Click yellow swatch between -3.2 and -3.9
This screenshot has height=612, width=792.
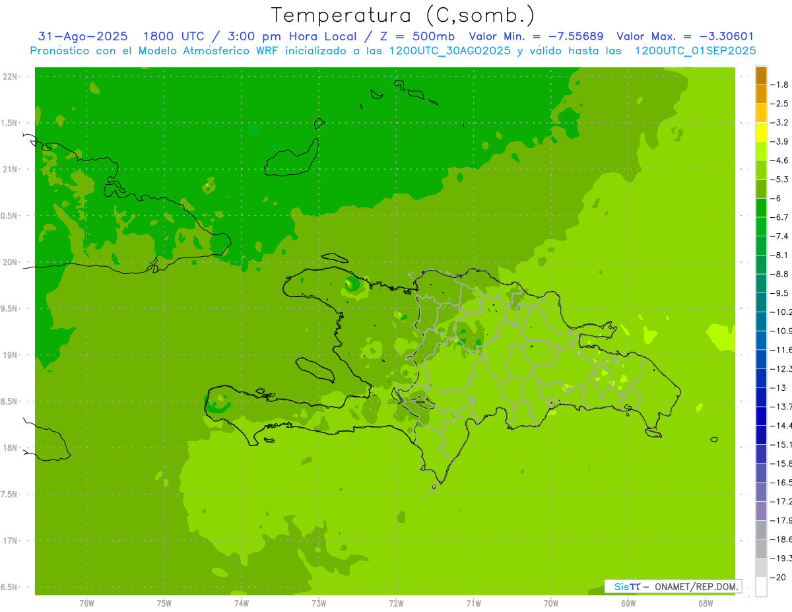[761, 132]
